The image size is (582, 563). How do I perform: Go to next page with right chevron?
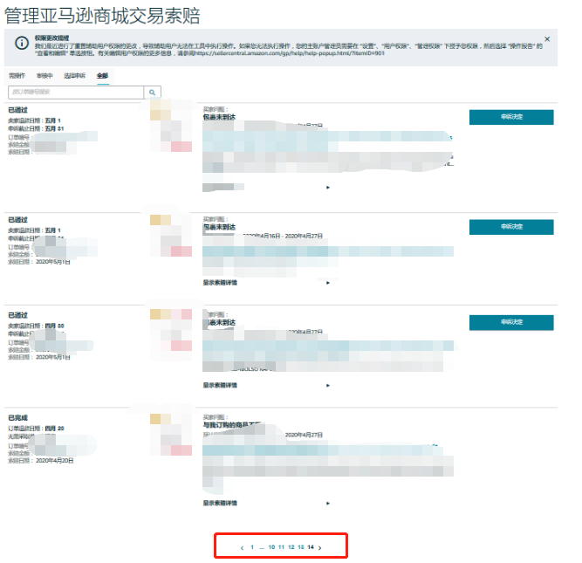pos(320,547)
